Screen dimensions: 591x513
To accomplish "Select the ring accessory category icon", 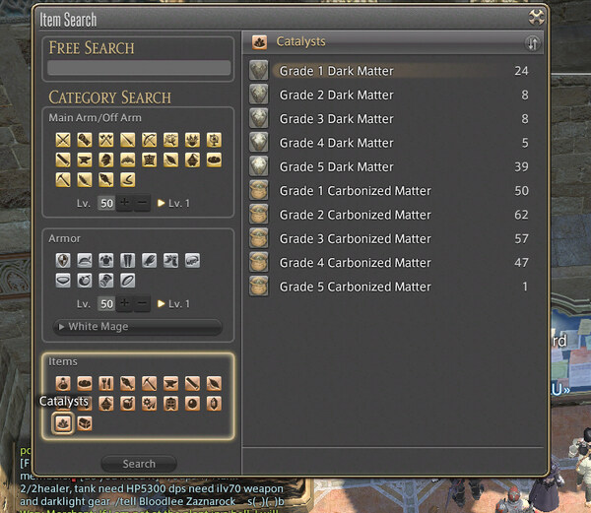I will tap(128, 281).
